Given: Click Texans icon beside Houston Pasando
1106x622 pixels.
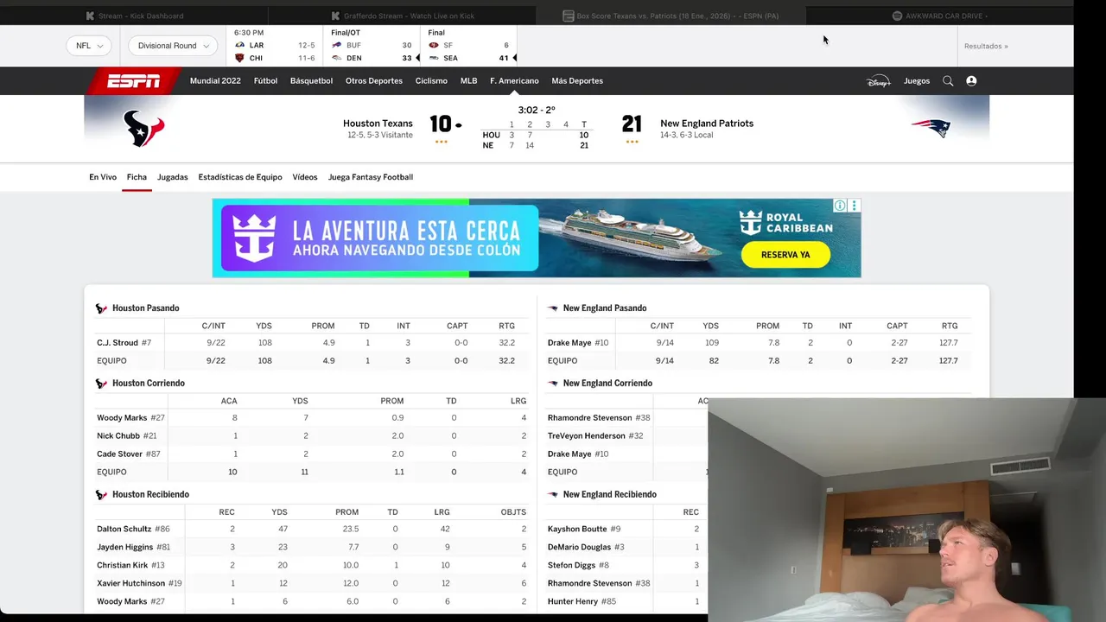Looking at the screenshot, I should 101,308.
